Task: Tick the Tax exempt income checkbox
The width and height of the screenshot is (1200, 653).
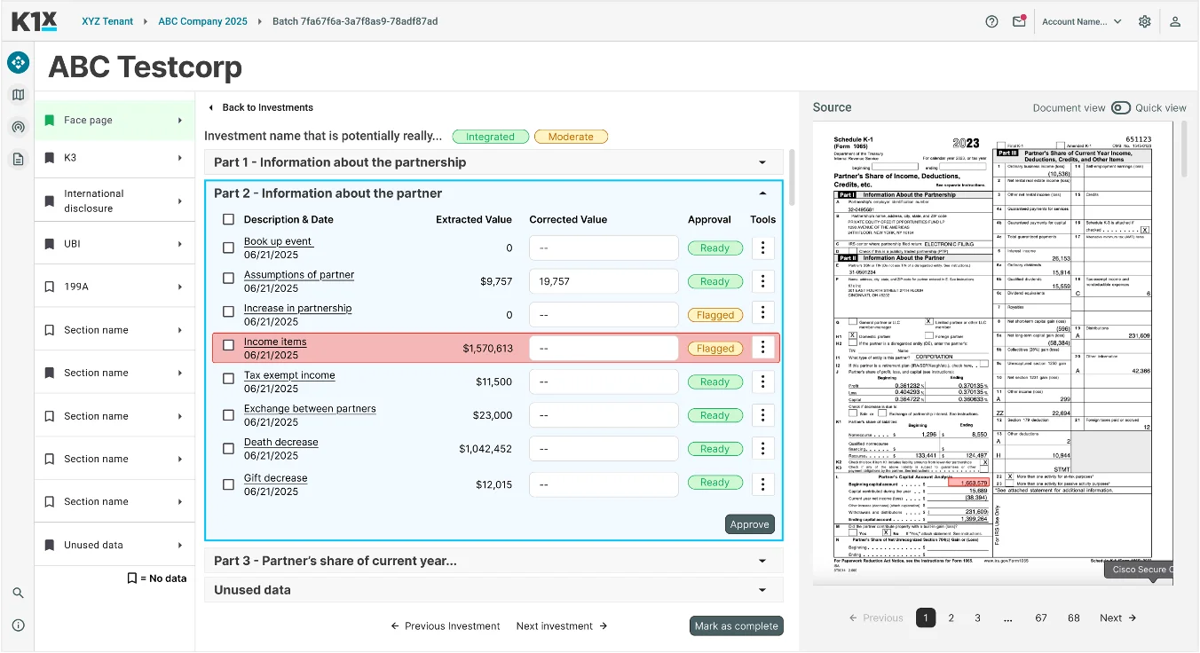Action: point(228,382)
